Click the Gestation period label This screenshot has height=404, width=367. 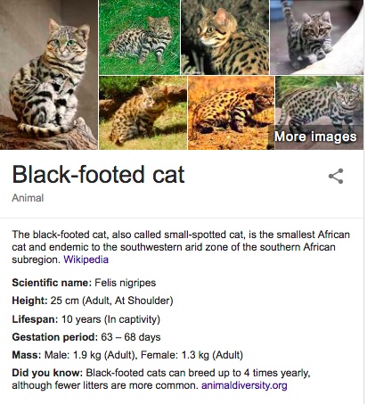(55, 337)
